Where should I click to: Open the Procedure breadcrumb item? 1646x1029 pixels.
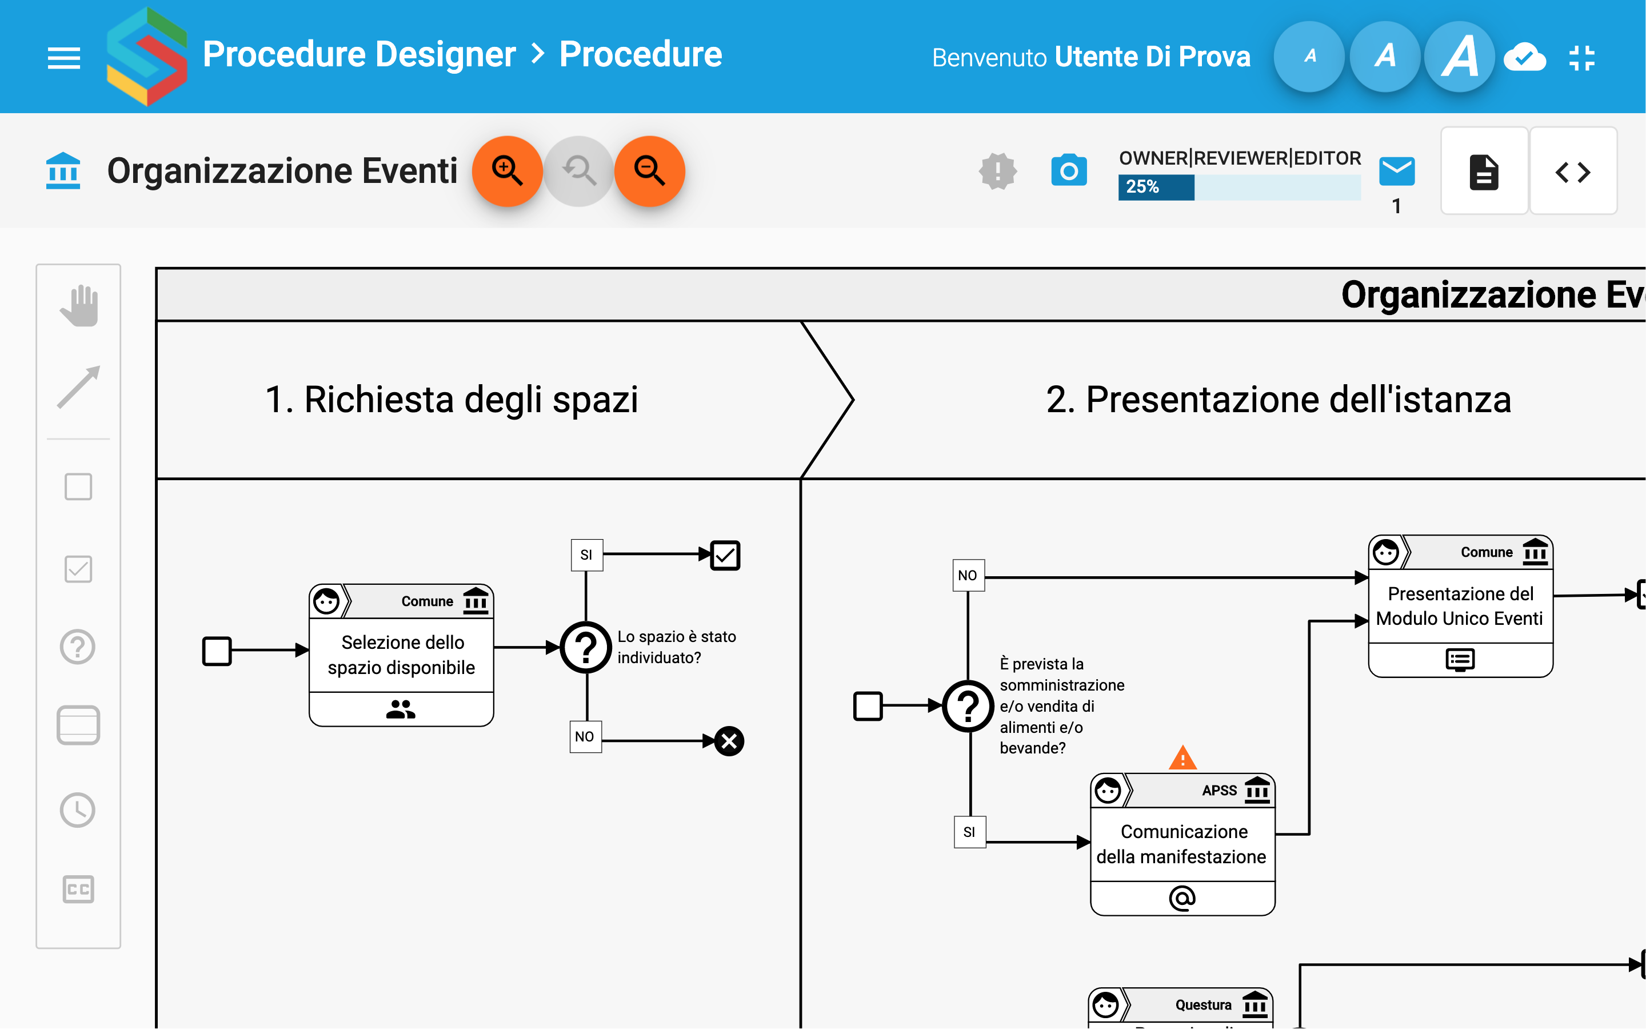click(640, 54)
